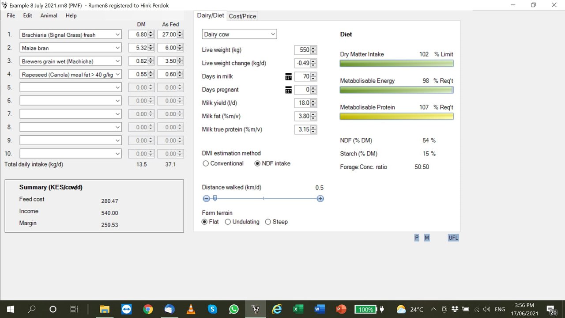Open Excel from the taskbar
This screenshot has height=318, width=565.
(298, 309)
